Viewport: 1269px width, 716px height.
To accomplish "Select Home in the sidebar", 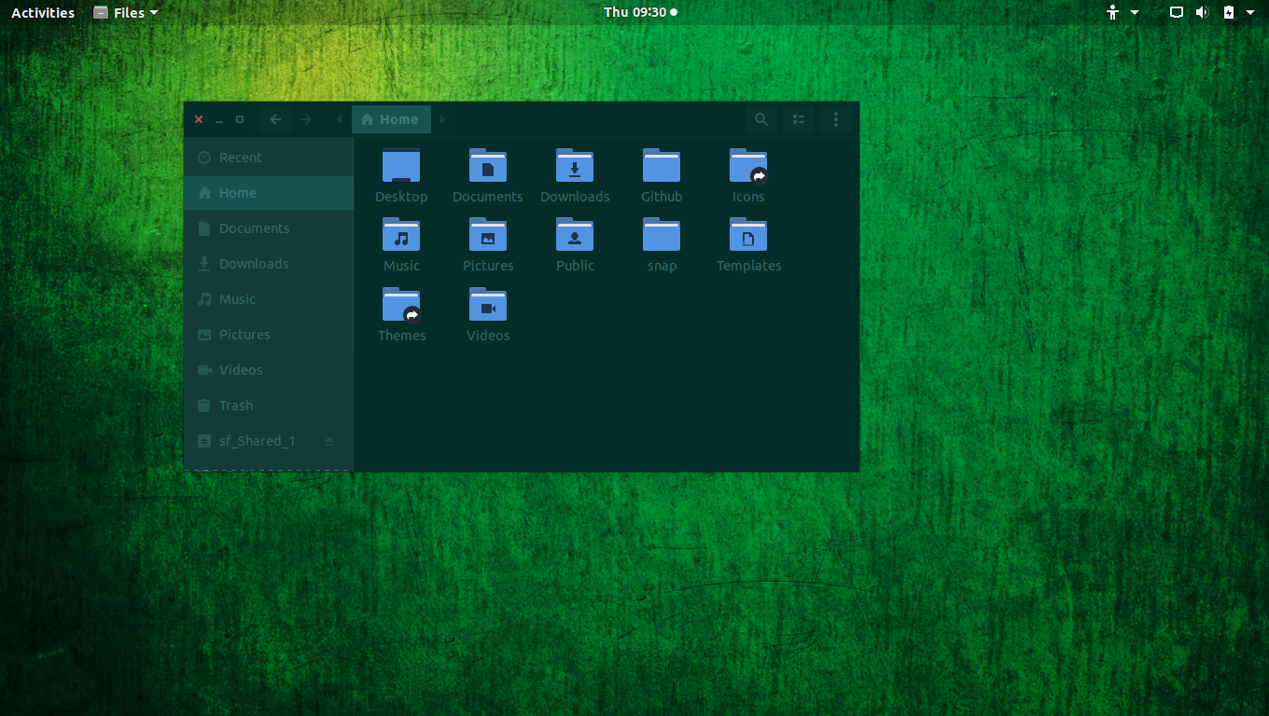I will click(269, 193).
